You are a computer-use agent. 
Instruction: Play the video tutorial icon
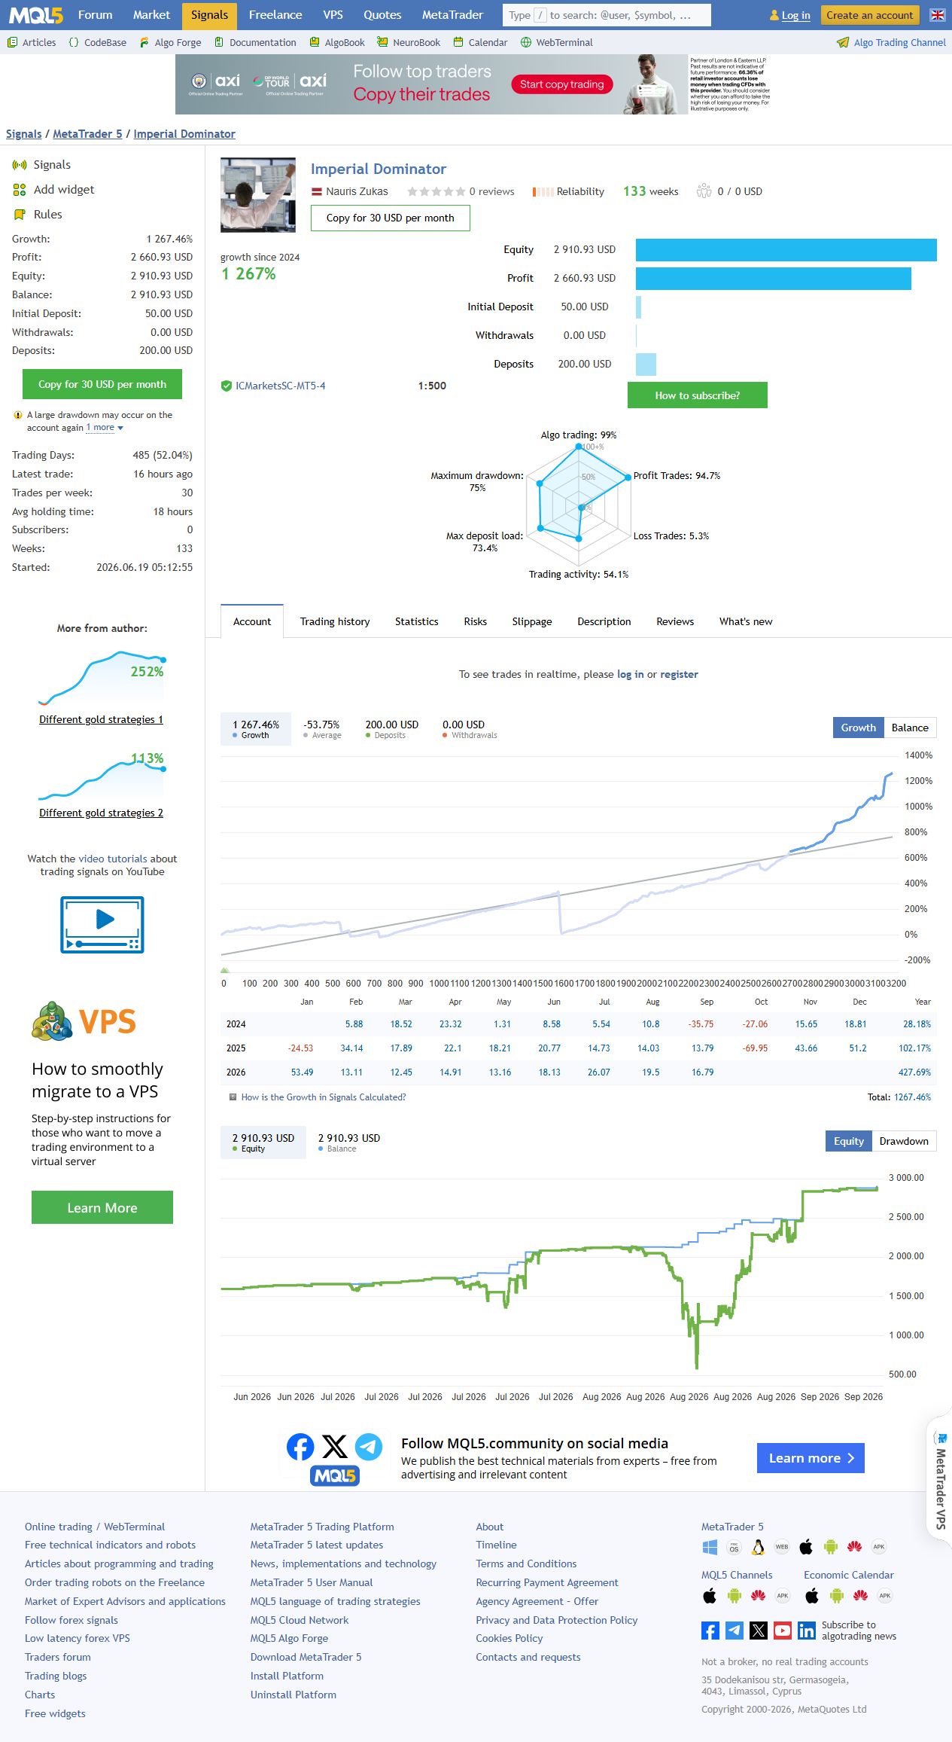pyautogui.click(x=102, y=925)
